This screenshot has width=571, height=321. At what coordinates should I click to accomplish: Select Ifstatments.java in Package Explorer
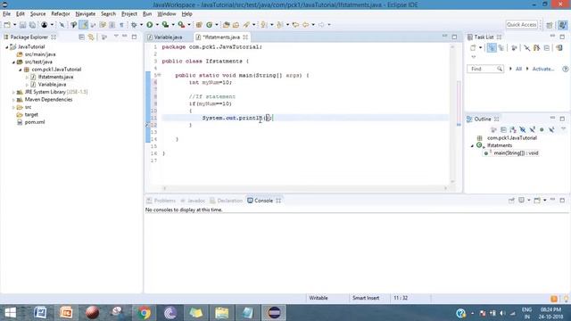tap(55, 77)
